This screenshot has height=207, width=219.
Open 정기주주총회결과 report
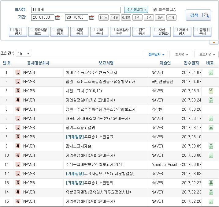pos(80,128)
